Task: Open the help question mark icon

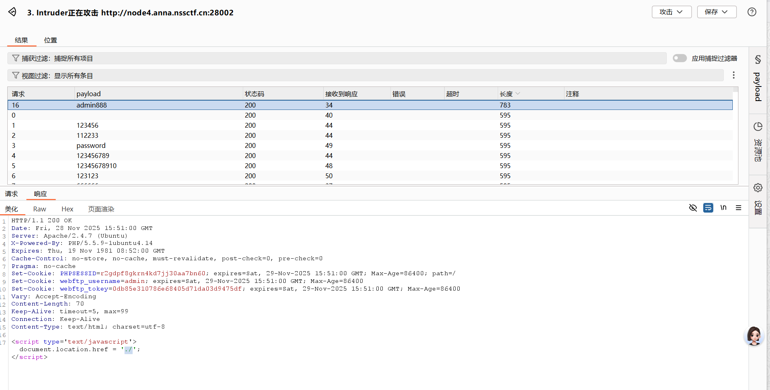Action: [x=752, y=12]
